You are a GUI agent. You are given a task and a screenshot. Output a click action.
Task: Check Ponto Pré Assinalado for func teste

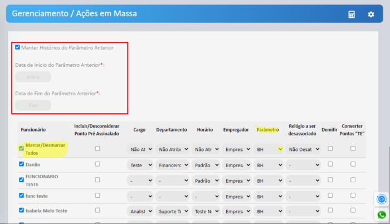click(x=97, y=196)
